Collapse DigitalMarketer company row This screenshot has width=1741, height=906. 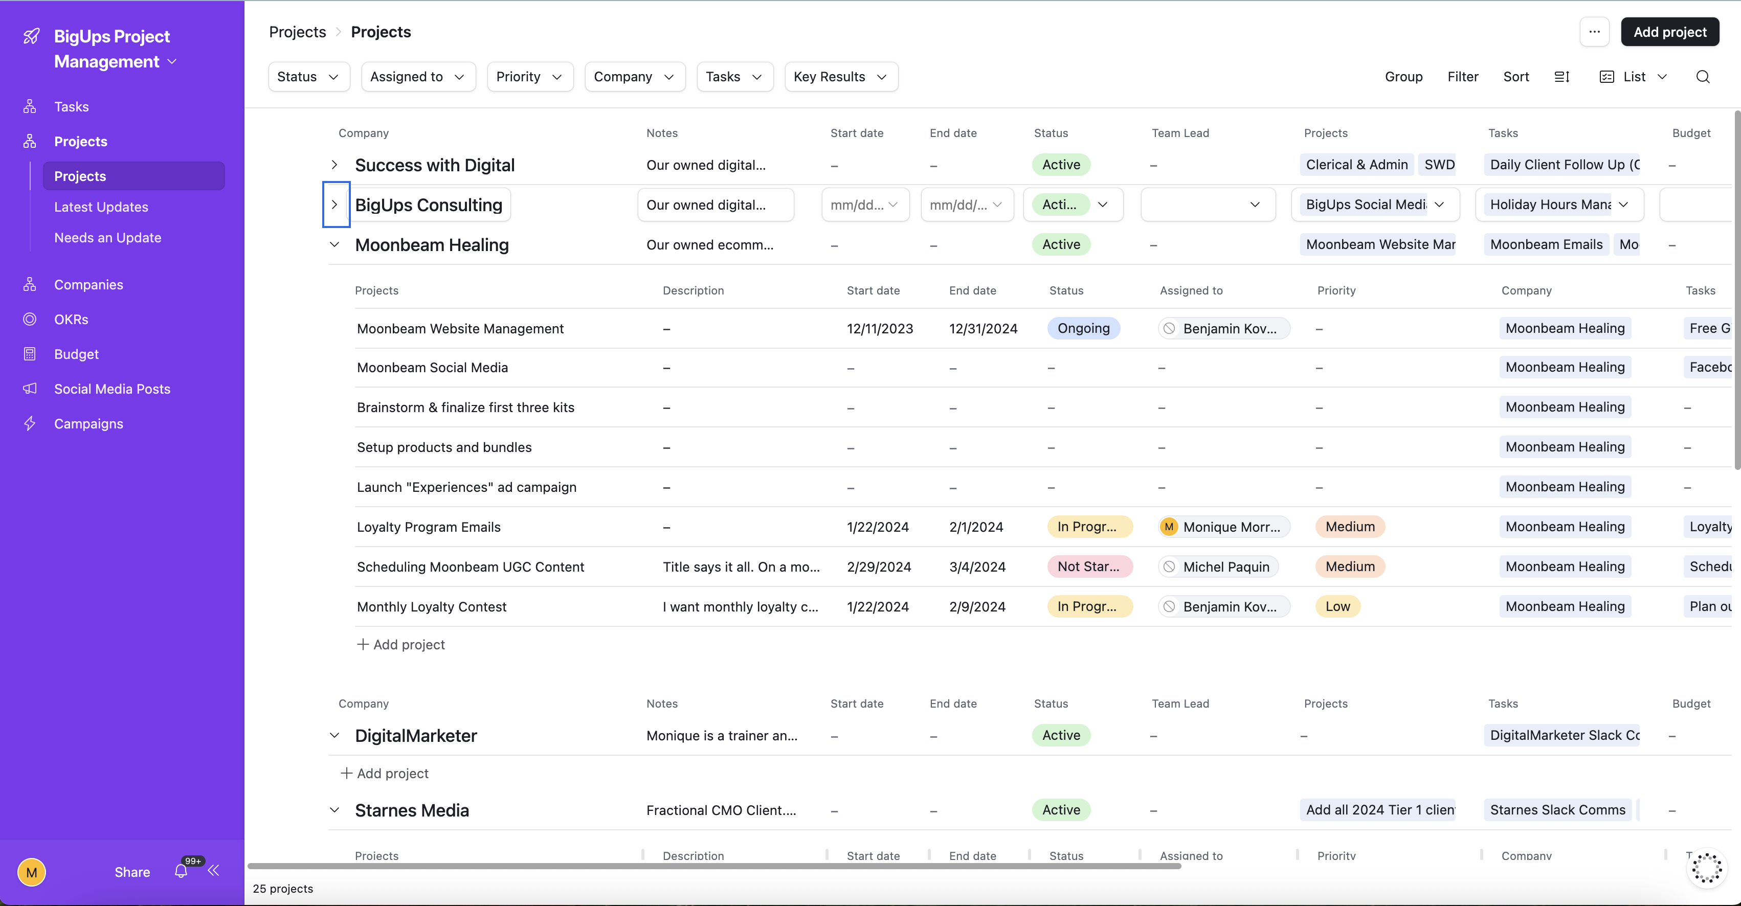[334, 735]
